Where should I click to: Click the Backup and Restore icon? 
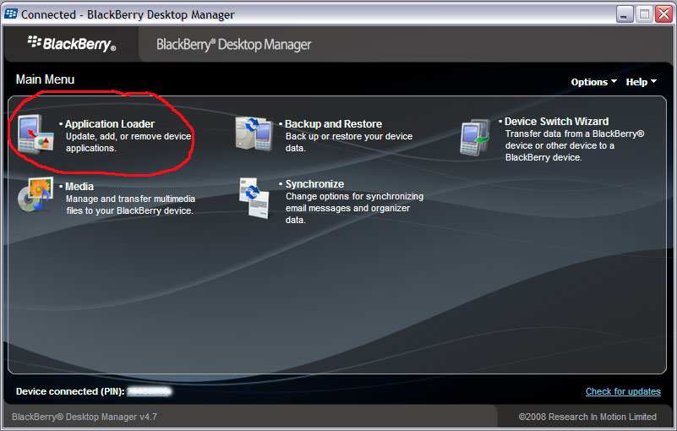[x=254, y=134]
